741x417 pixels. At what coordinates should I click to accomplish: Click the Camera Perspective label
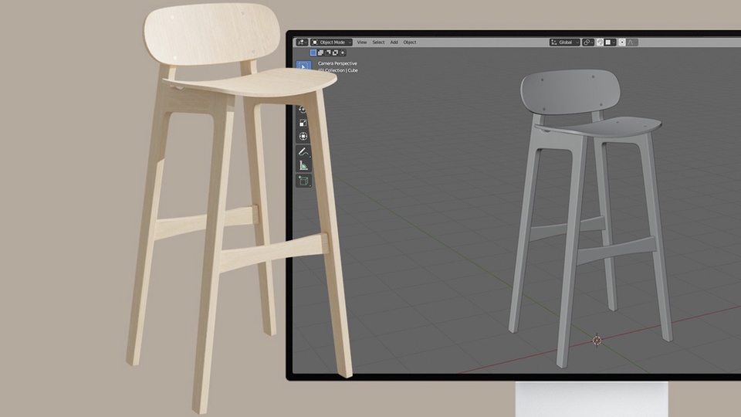pyautogui.click(x=337, y=63)
